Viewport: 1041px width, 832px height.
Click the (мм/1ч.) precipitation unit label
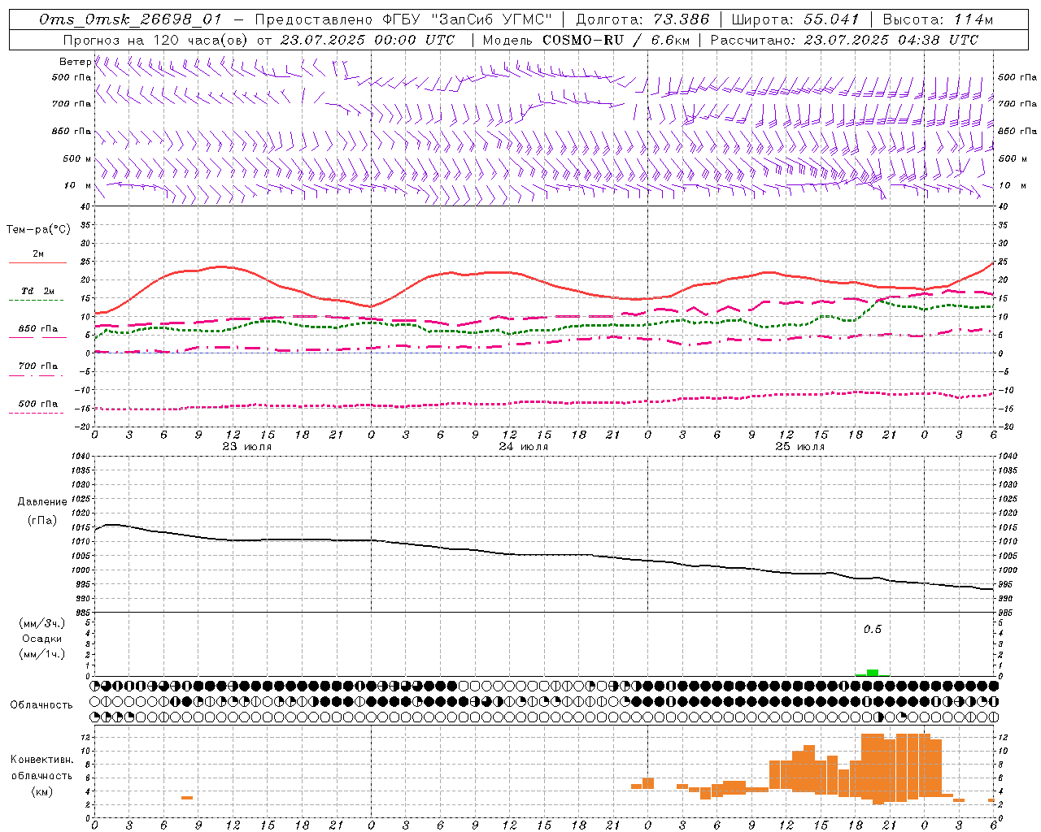click(42, 654)
